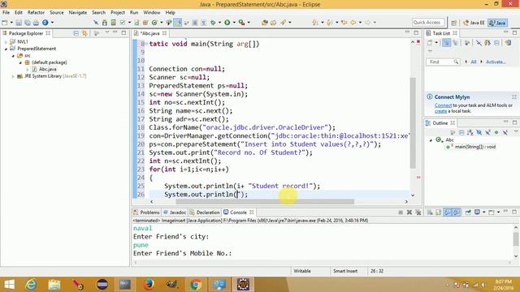Click the Quick Access search field
This screenshot has height=292, width=520.
428,22
